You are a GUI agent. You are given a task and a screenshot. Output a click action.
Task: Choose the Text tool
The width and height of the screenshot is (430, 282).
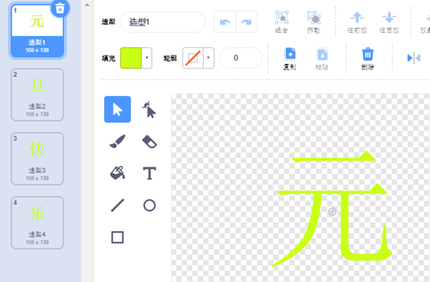coord(149,173)
